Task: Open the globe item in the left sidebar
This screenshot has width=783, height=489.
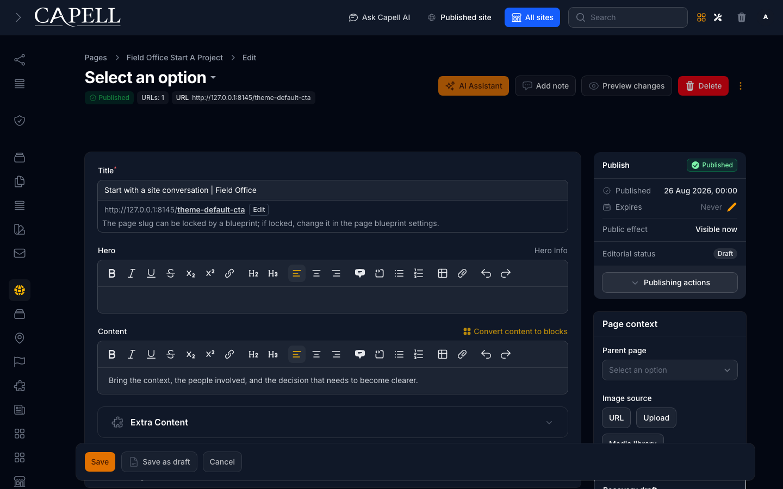Action: 20,290
